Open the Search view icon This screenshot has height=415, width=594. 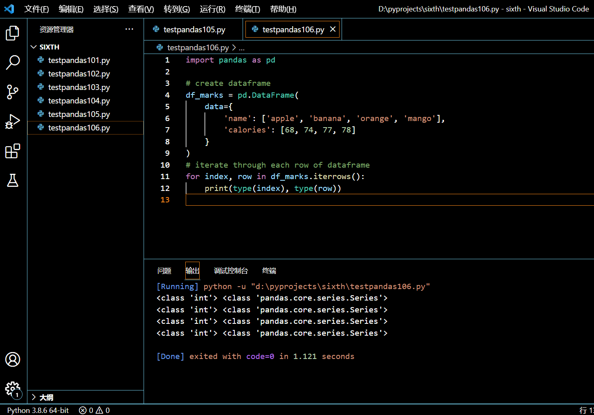[13, 62]
